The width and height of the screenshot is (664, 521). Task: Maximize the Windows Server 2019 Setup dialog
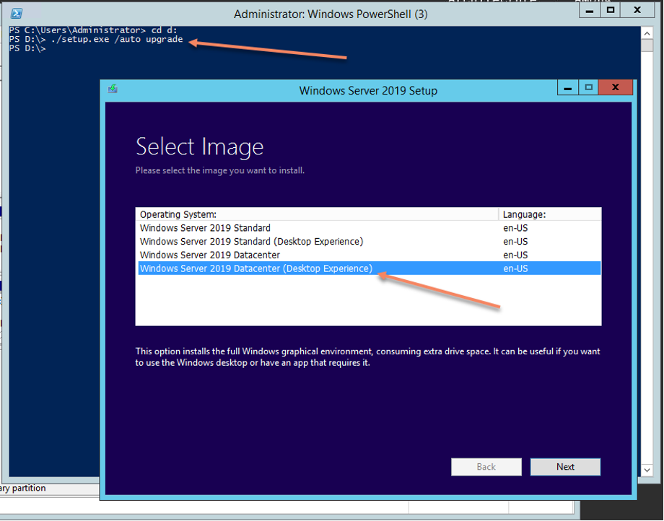point(590,87)
